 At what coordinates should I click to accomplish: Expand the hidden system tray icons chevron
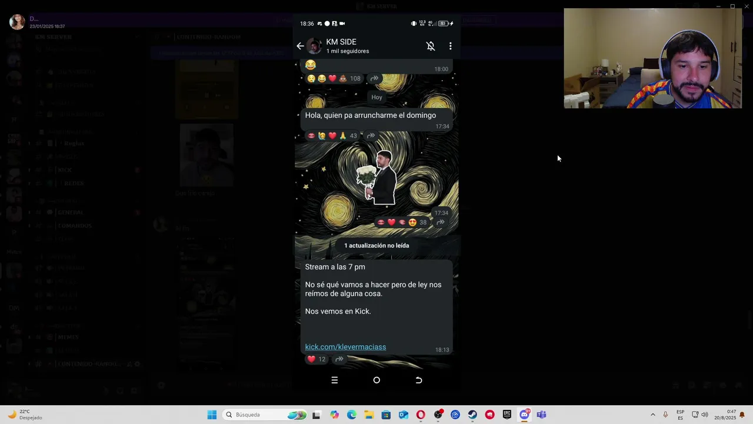(x=652, y=415)
